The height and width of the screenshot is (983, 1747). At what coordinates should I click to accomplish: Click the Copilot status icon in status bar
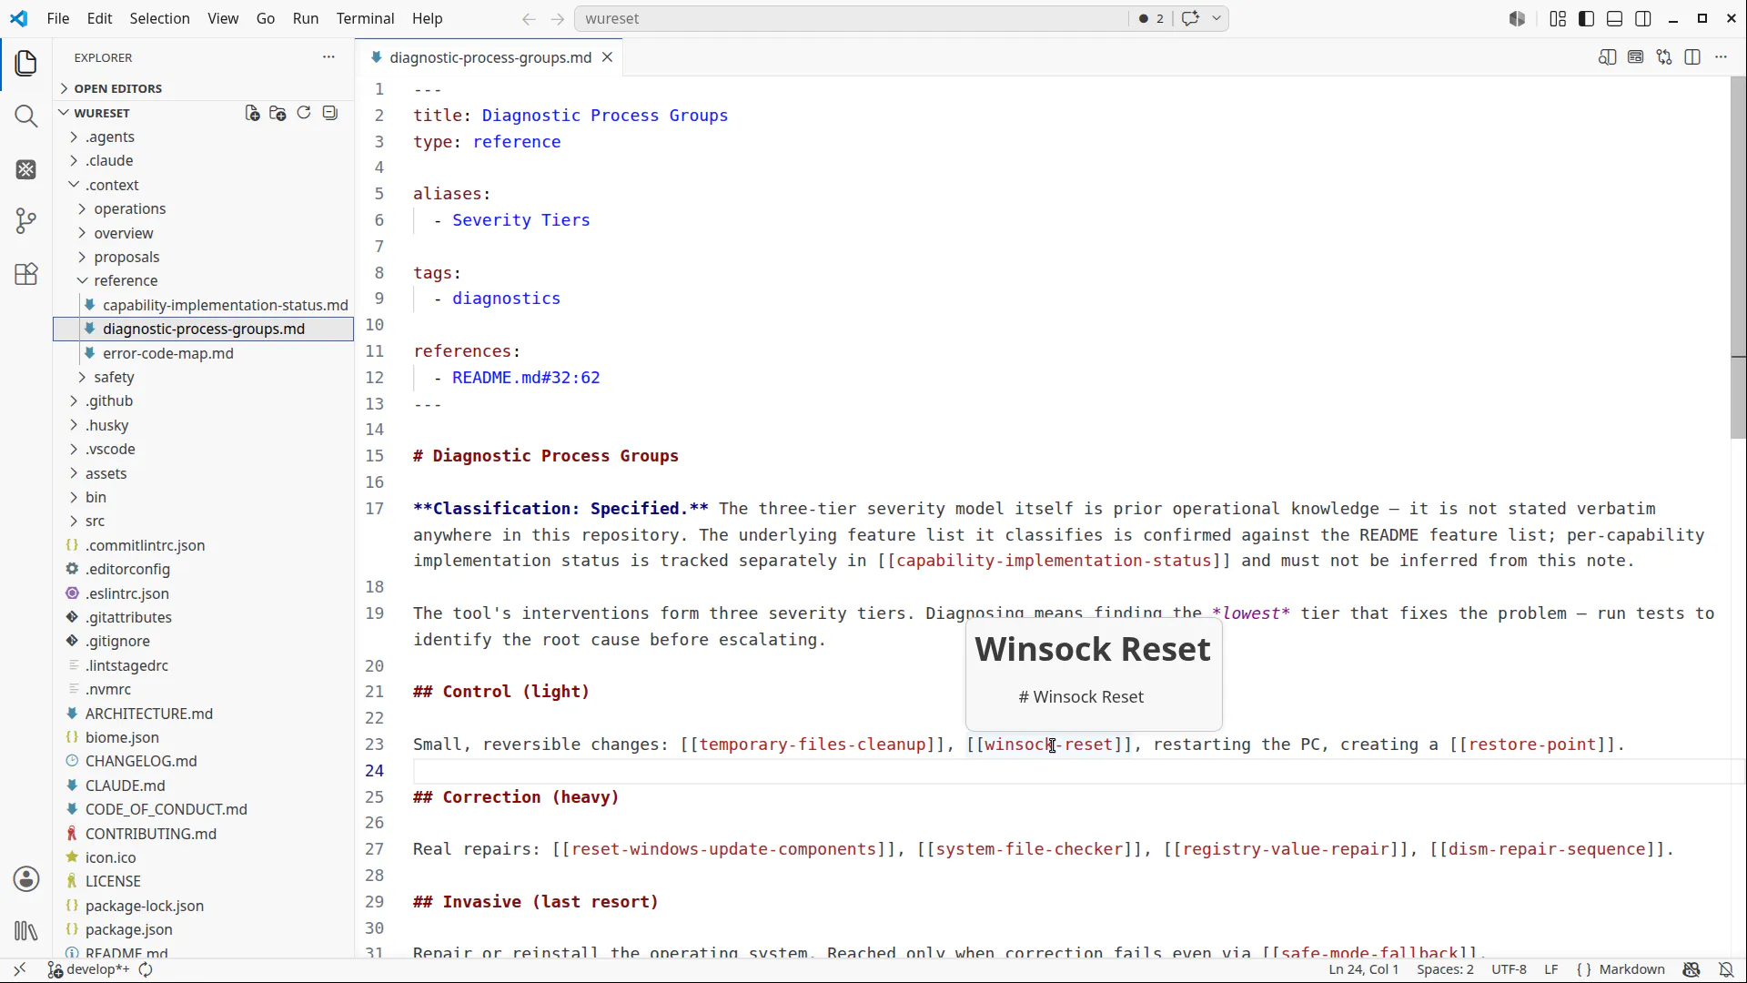[x=1691, y=969]
